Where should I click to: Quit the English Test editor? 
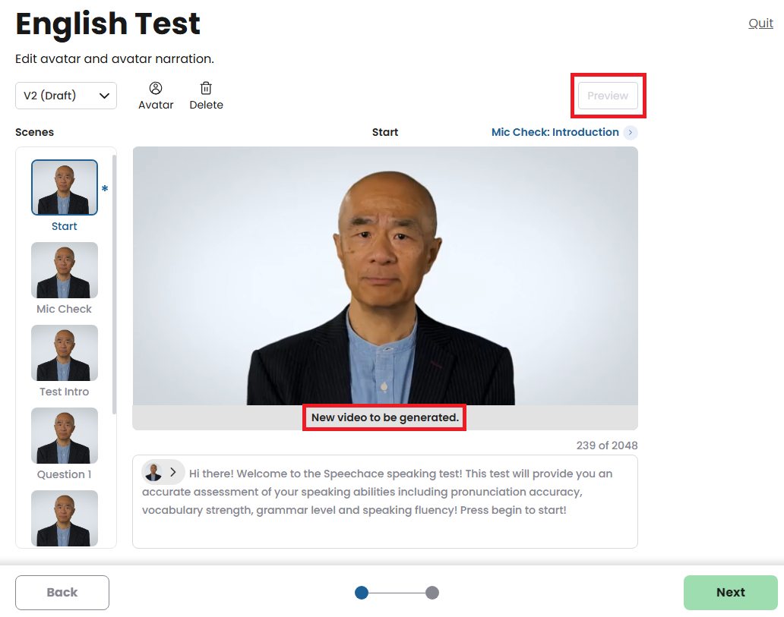click(x=760, y=23)
